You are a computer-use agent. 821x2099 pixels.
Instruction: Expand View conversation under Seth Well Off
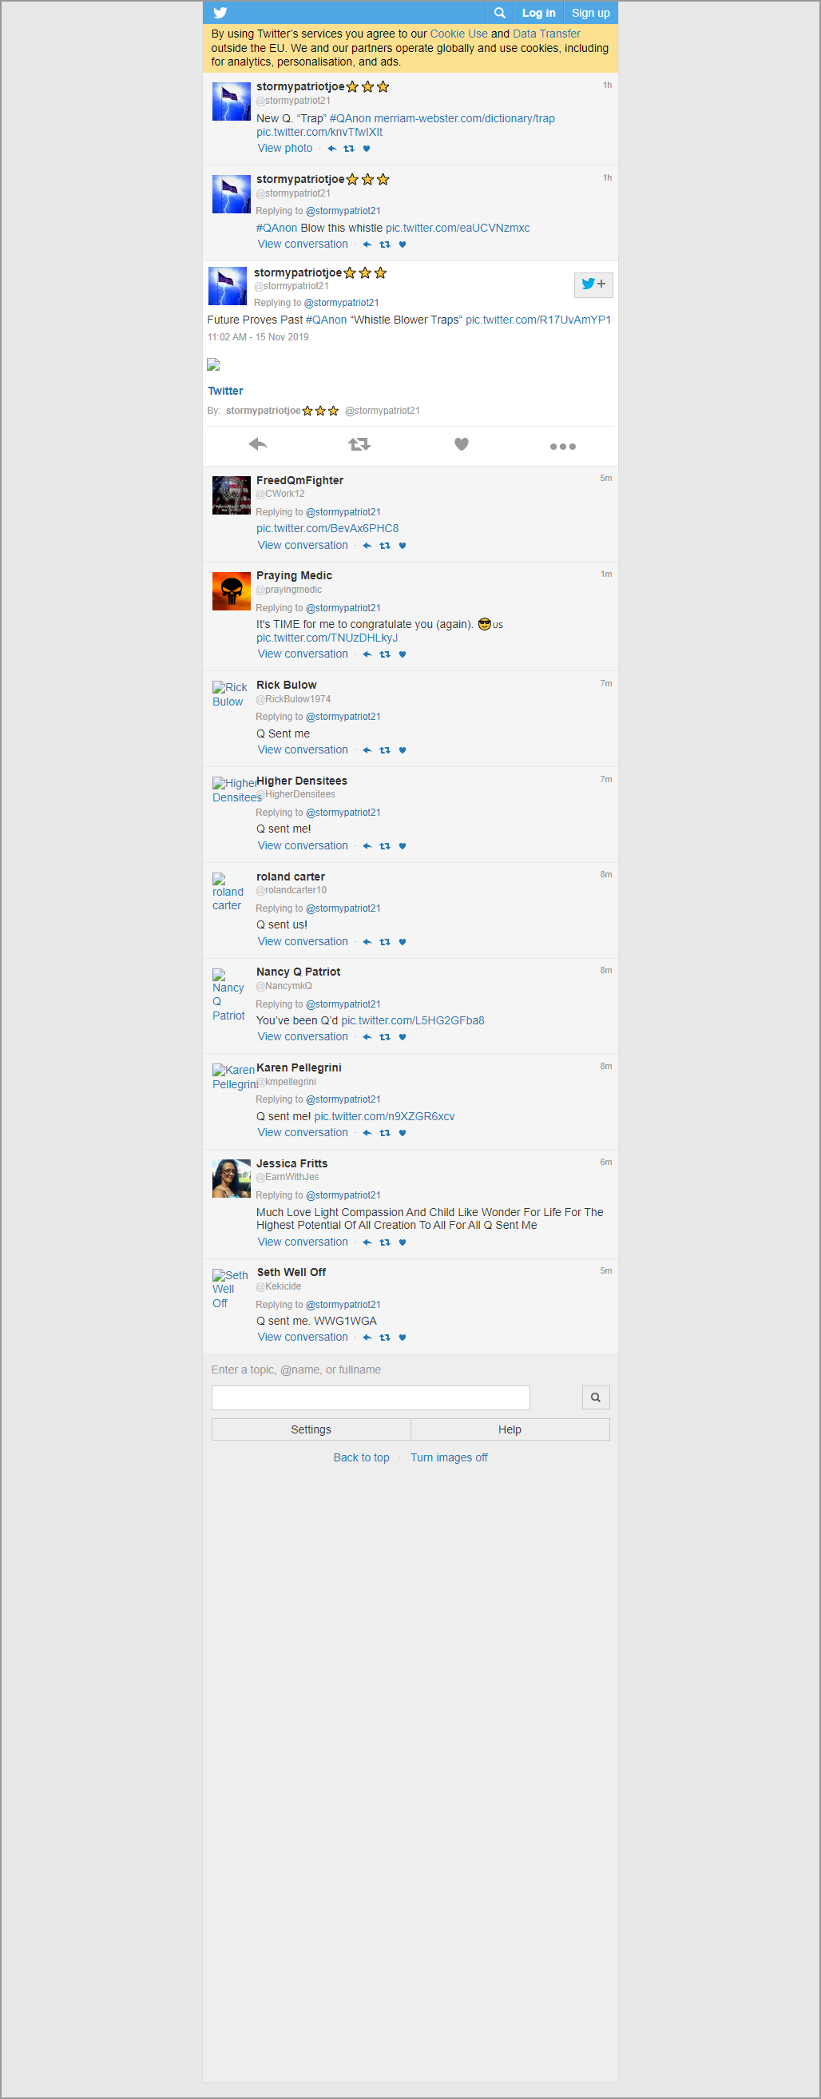tap(302, 1337)
